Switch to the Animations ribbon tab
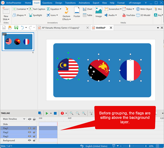Image resolution: width=164 pixels, height=148 pixels. 84,3
